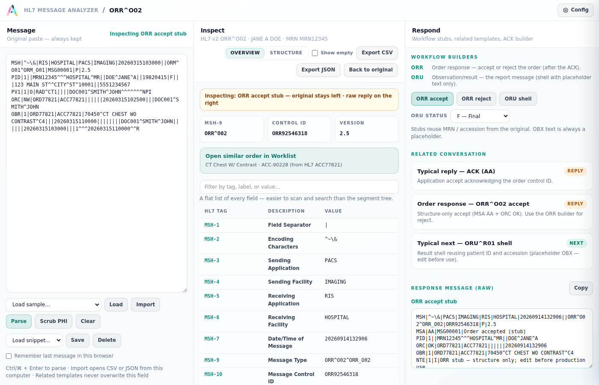Select the MSH-5 tag
This screenshot has height=385, width=599.
point(212,296)
